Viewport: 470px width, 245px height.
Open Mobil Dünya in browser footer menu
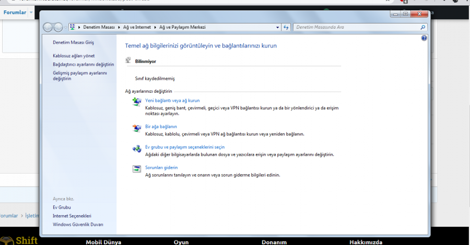(103, 242)
